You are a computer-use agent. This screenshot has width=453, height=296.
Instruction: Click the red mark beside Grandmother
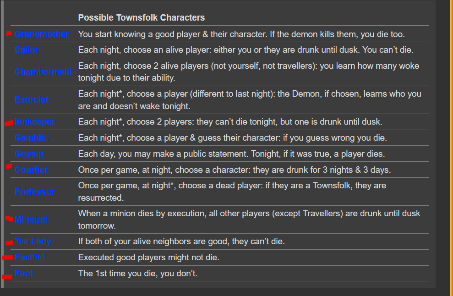9,33
